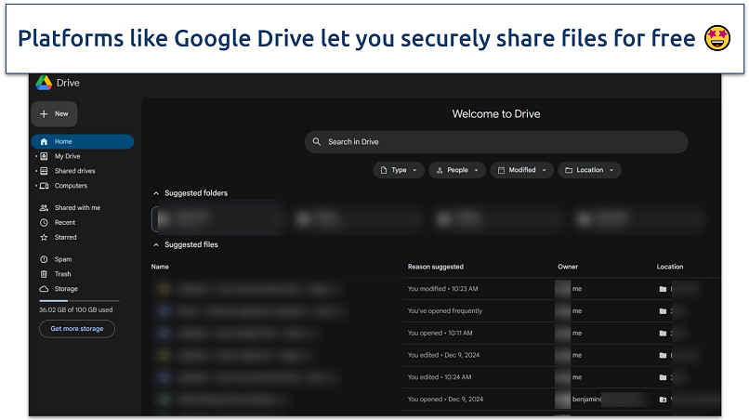This screenshot has height=420, width=749.
Task: Open the People filter dropdown
Action: (456, 170)
